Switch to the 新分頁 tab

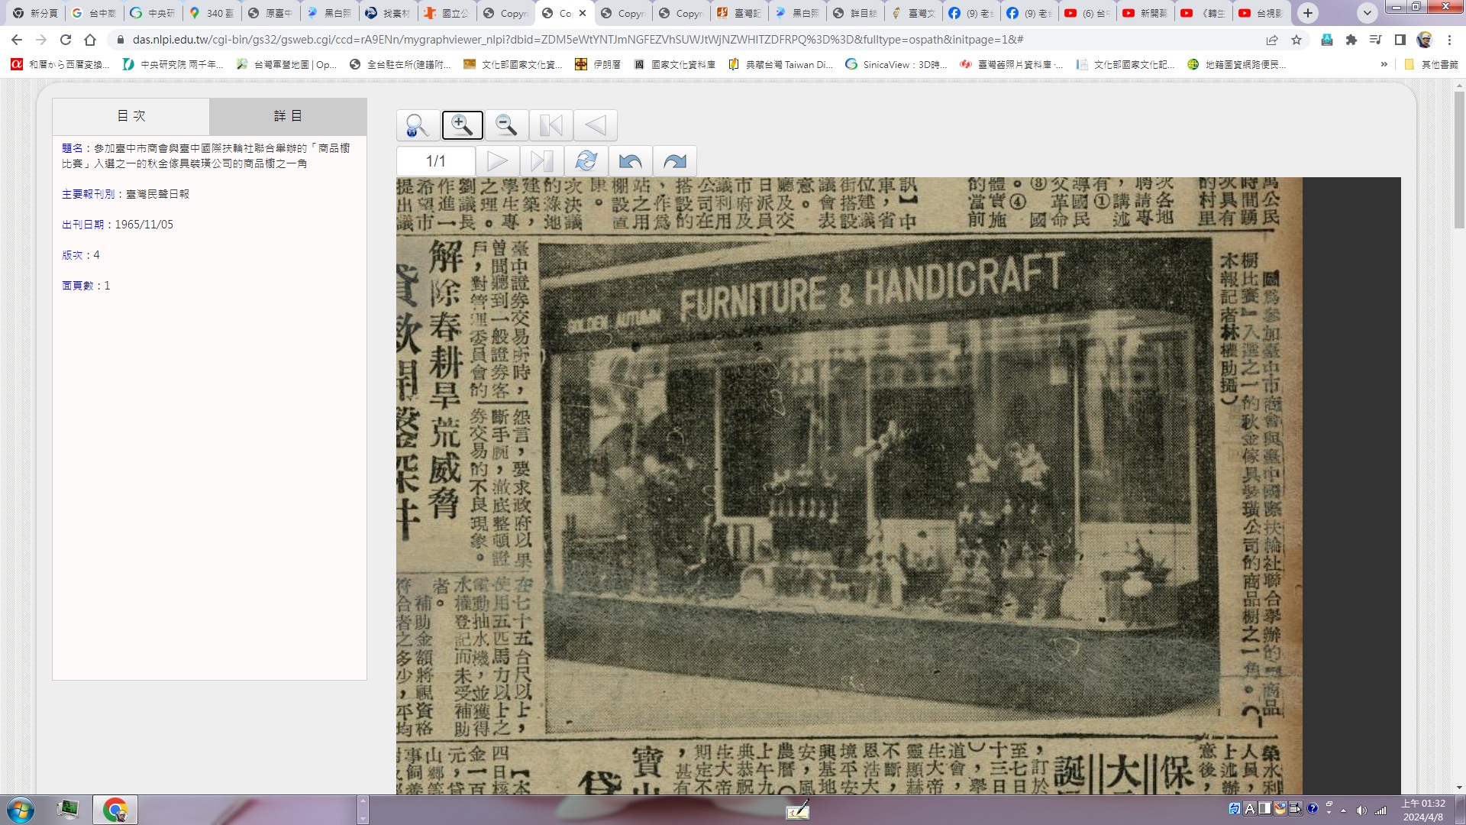coord(35,13)
